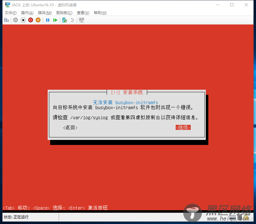Open the 剪贴板(C) menu
This screenshot has width=256, height=224.
[x=64, y=13]
